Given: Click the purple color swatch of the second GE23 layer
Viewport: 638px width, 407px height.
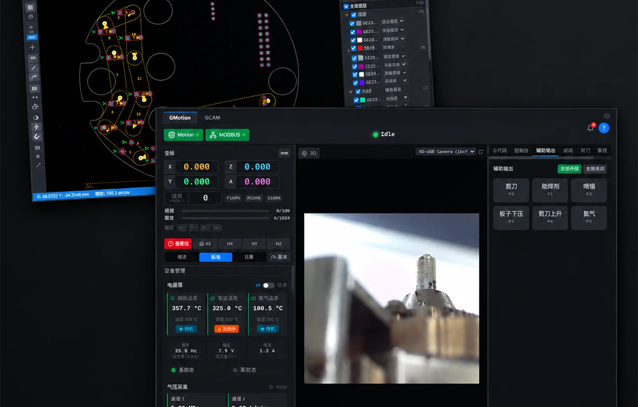Looking at the screenshot, I should pos(359,32).
